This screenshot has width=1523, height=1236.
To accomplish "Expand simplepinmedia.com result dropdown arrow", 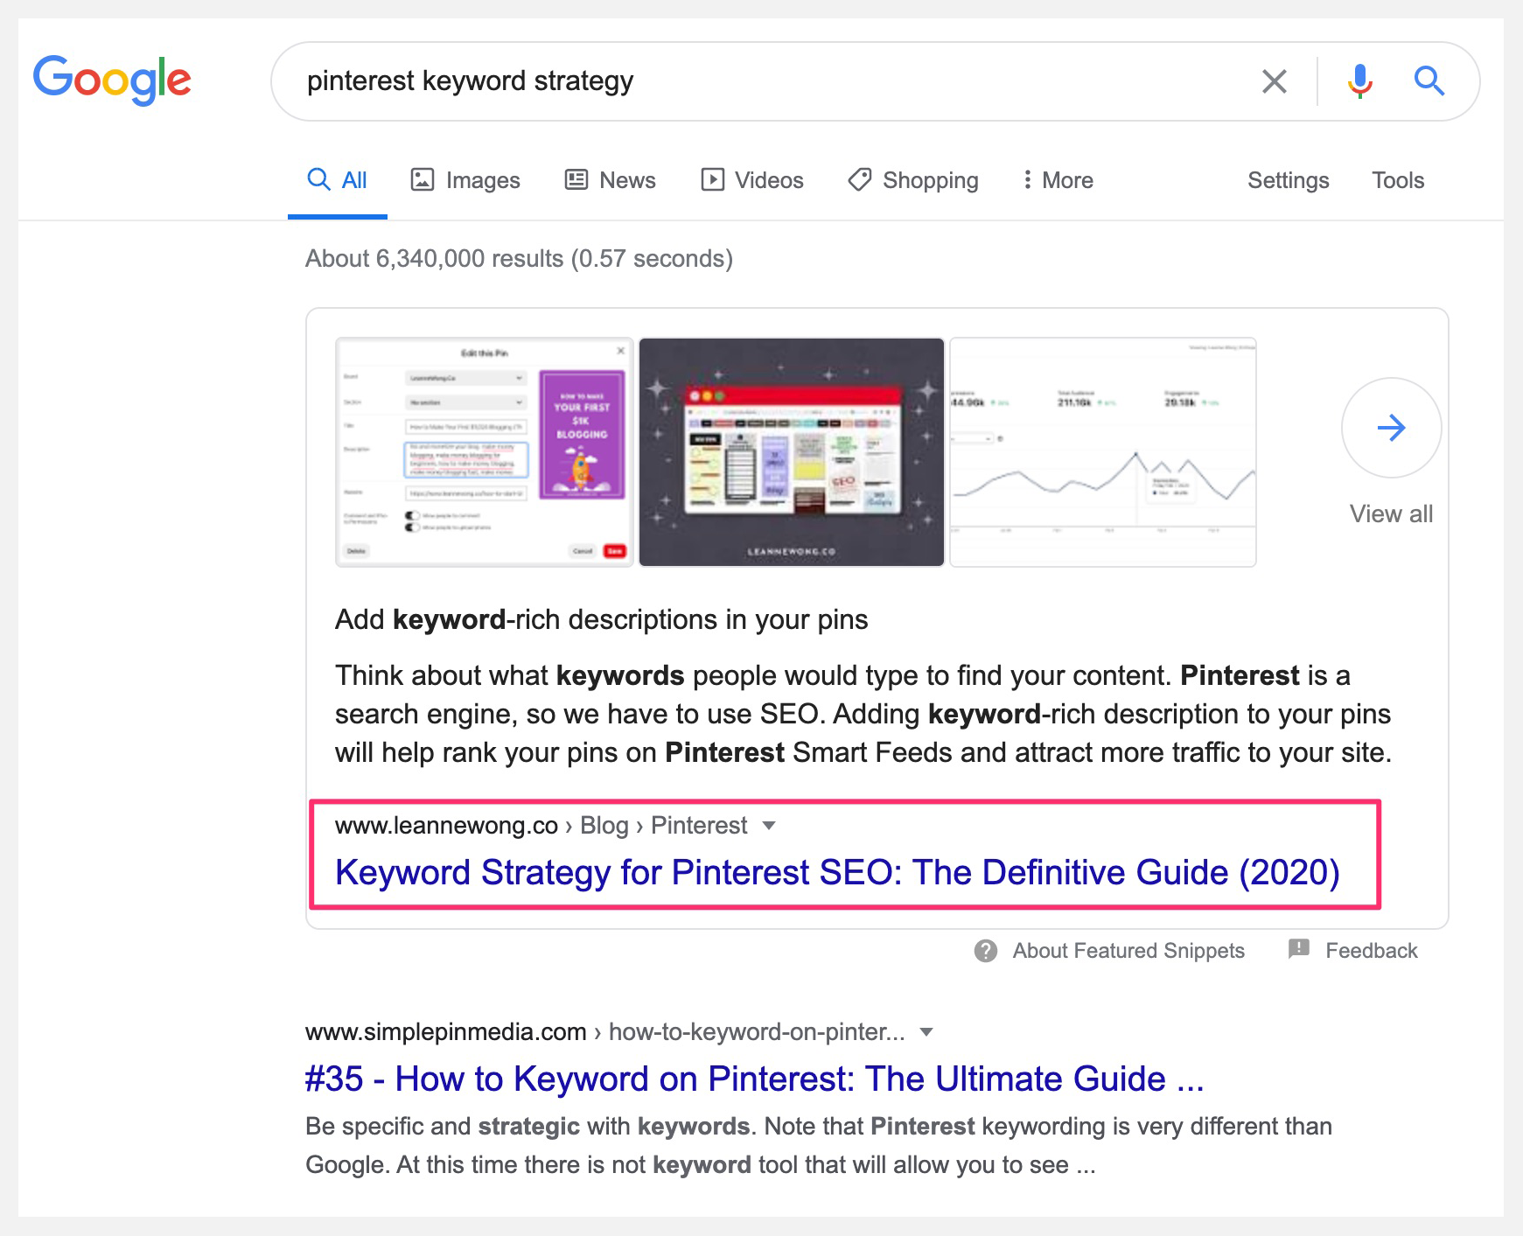I will (926, 1032).
